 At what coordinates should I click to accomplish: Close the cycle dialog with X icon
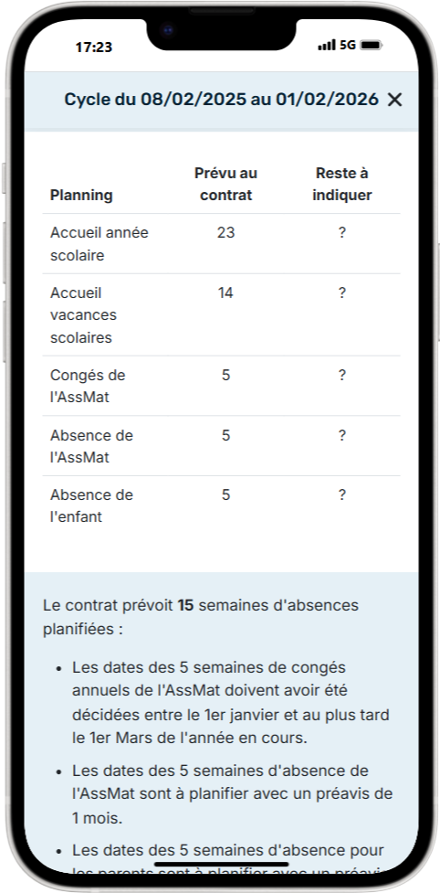pyautogui.click(x=394, y=100)
